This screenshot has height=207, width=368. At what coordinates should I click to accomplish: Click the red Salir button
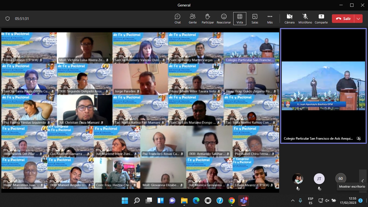(343, 19)
